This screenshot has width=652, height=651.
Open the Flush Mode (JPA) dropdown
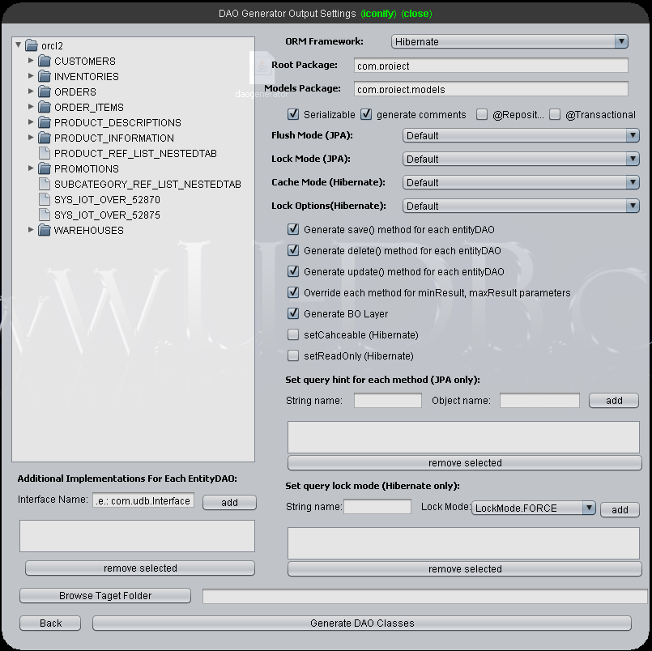pyautogui.click(x=521, y=135)
